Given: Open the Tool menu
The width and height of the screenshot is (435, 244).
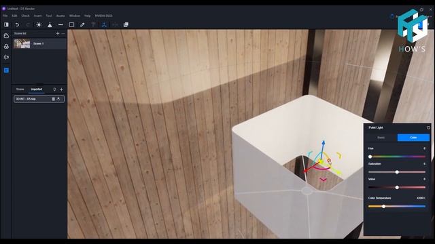Looking at the screenshot, I should coord(49,16).
